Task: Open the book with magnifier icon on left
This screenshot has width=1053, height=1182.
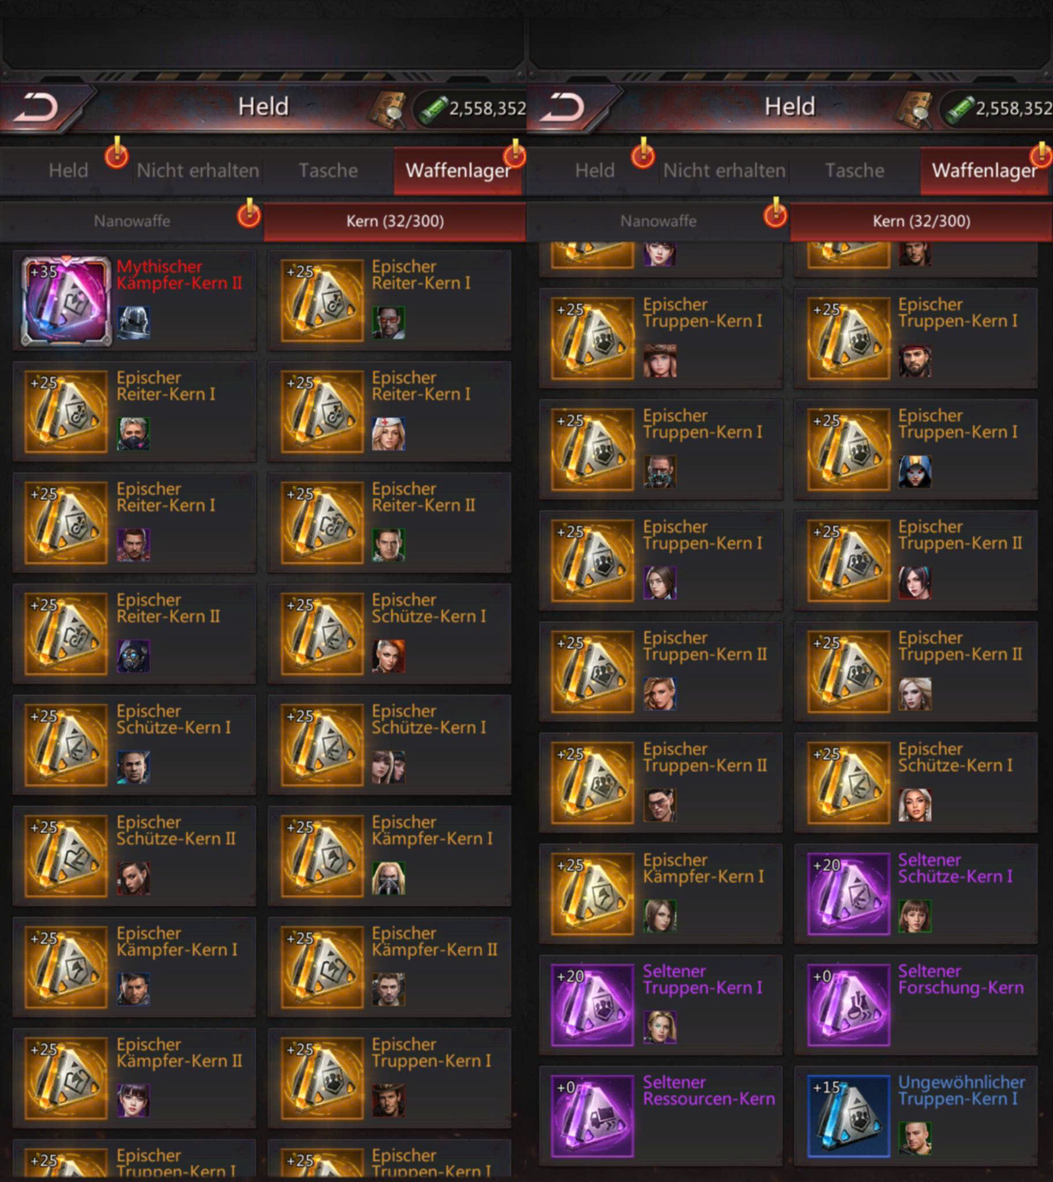Action: tap(386, 109)
